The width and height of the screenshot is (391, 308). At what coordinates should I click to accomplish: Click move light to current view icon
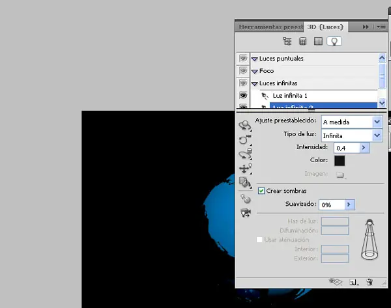246,212
